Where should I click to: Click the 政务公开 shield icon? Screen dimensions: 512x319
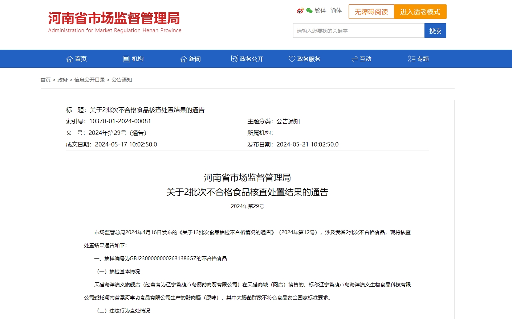235,59
